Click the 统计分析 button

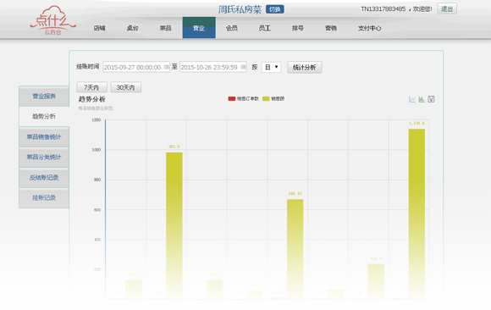pos(305,68)
